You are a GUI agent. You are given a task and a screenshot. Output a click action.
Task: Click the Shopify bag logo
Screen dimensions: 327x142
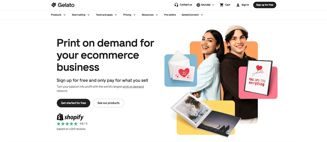60,117
